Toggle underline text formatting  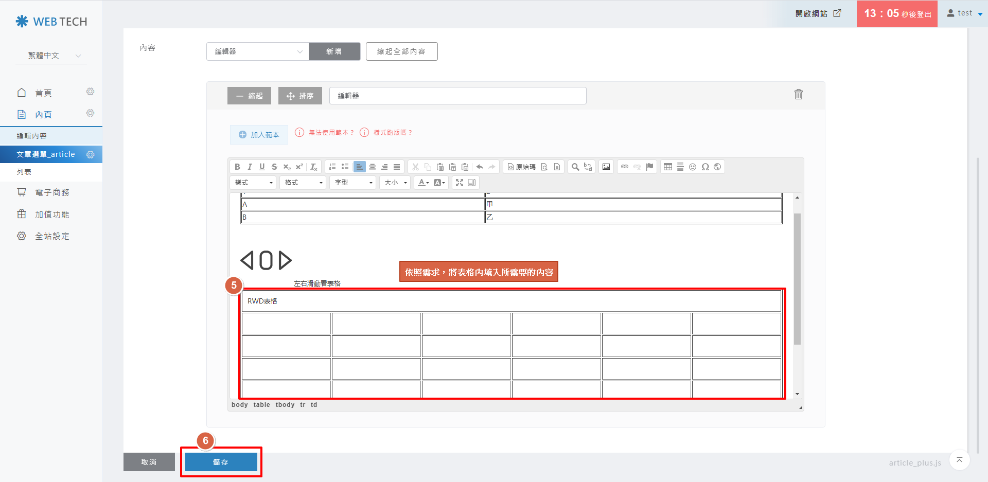262,167
